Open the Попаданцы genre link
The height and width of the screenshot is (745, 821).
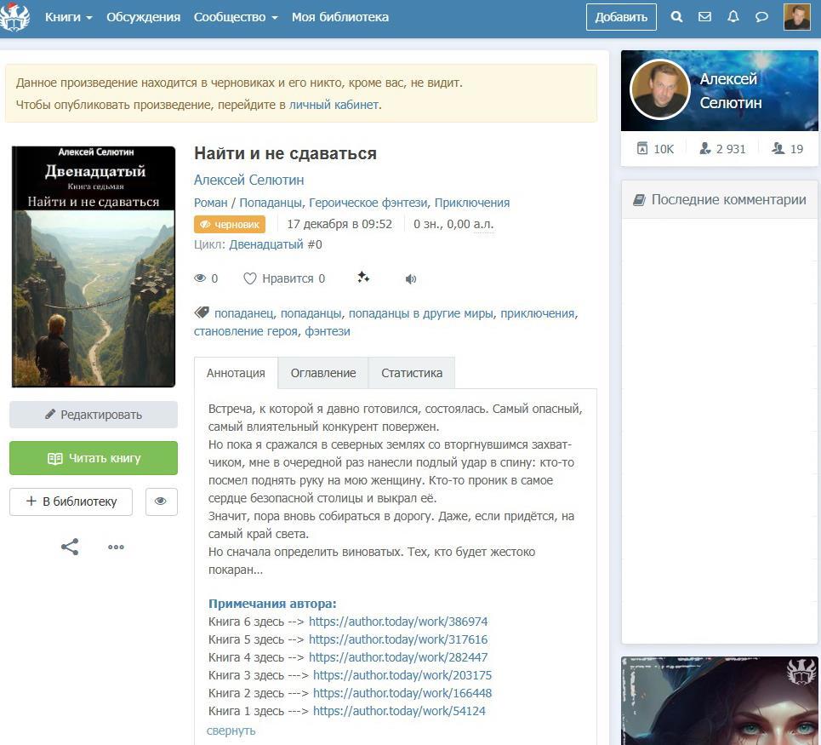tap(271, 203)
